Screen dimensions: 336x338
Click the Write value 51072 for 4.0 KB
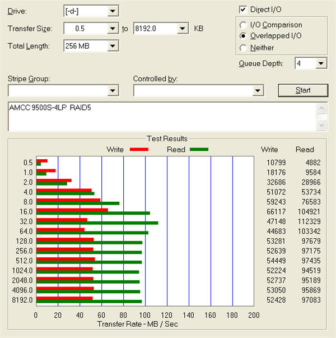point(276,192)
